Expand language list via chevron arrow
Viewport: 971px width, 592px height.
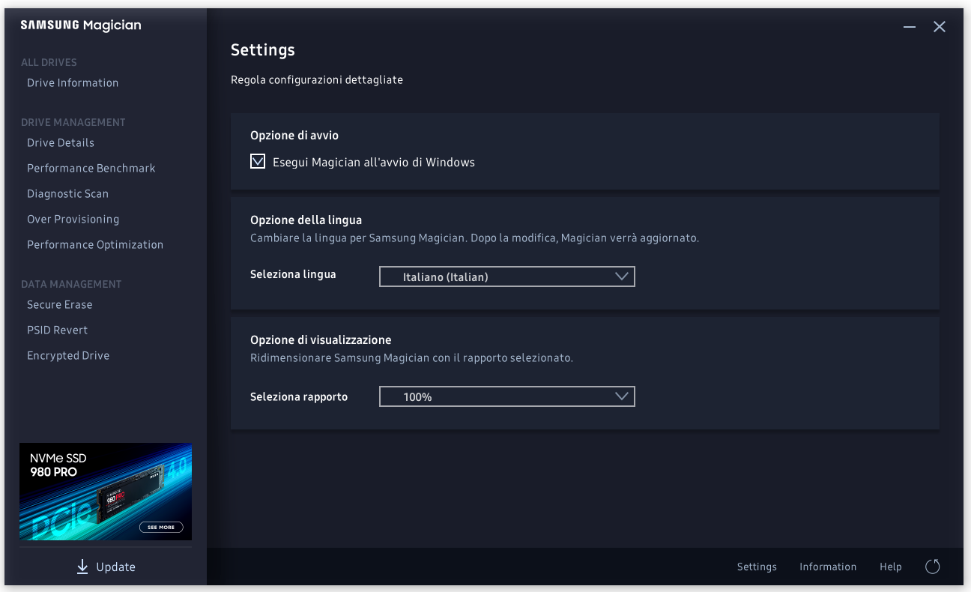point(621,277)
